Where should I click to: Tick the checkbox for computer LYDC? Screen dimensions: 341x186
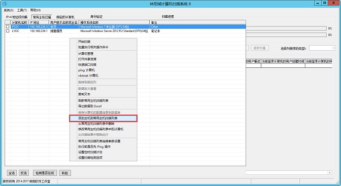(x=8, y=31)
